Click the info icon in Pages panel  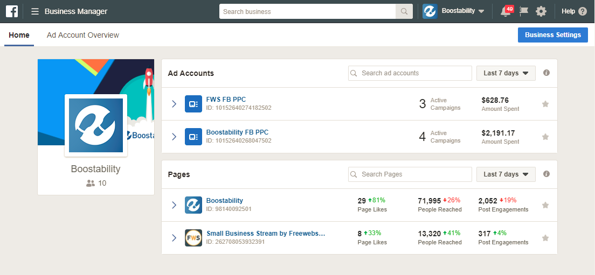click(546, 174)
